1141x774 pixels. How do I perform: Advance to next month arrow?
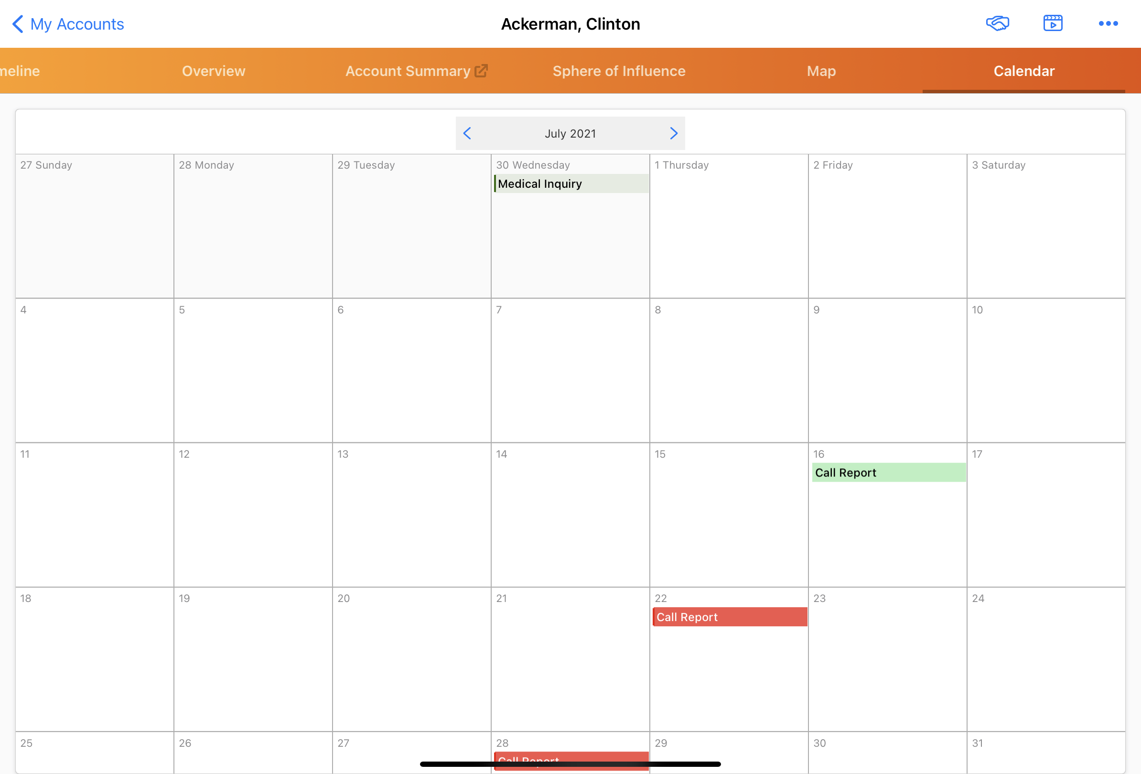coord(674,133)
